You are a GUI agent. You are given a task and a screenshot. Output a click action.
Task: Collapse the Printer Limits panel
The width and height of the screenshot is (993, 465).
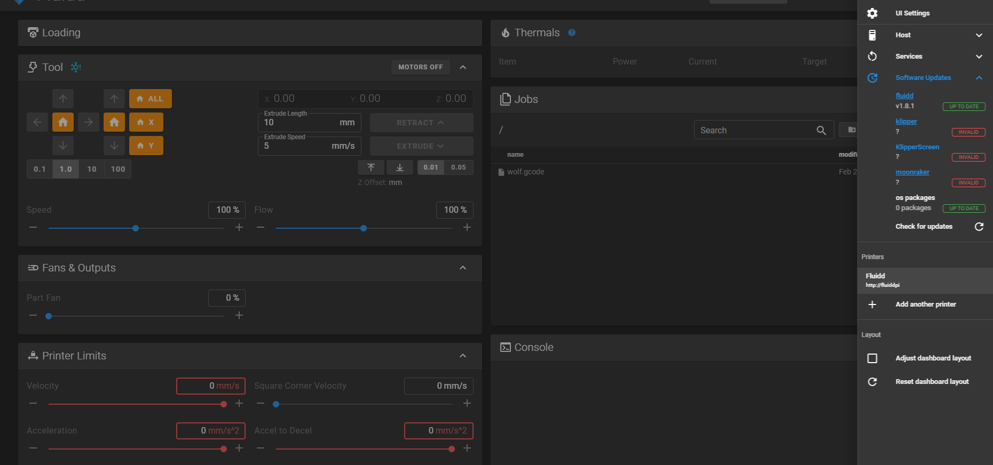tap(463, 356)
